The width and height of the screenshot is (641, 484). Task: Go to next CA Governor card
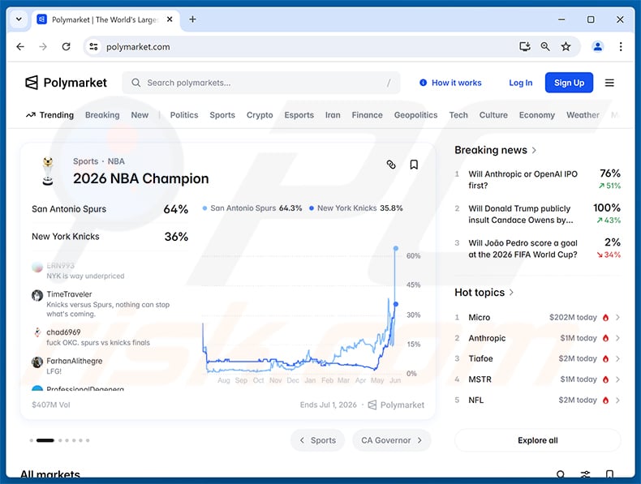tap(392, 440)
